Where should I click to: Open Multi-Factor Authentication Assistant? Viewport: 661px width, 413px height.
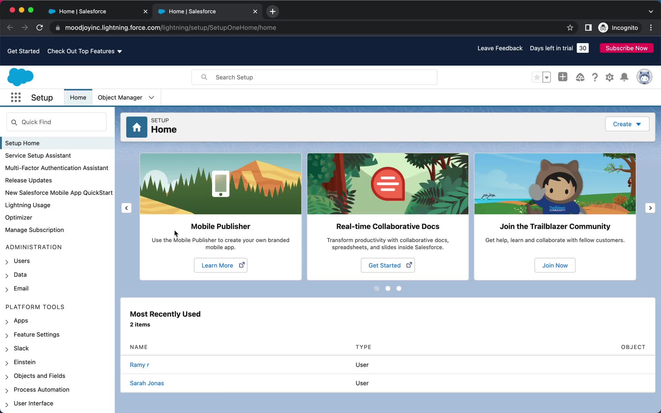(x=56, y=168)
